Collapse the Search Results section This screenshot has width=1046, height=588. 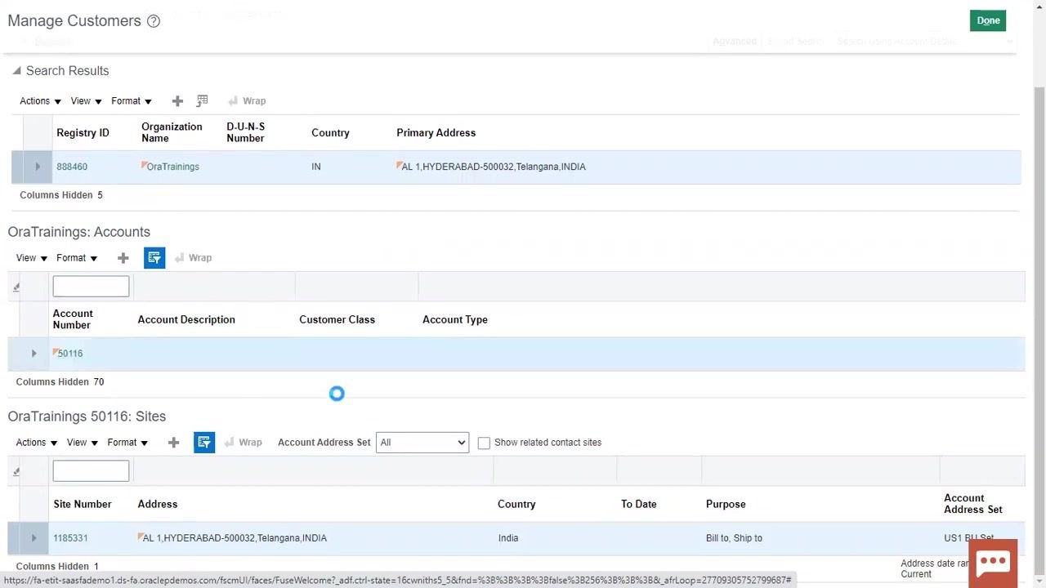coord(16,71)
